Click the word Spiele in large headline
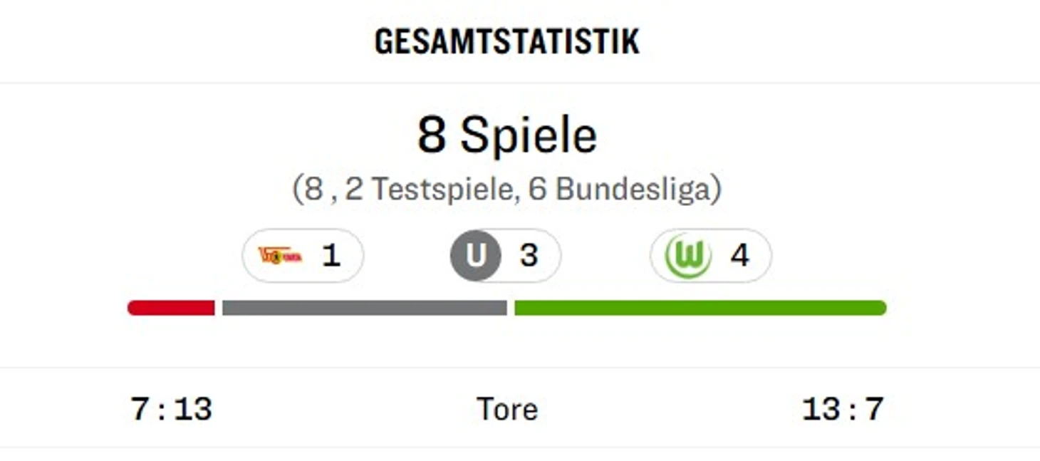 coord(529,135)
